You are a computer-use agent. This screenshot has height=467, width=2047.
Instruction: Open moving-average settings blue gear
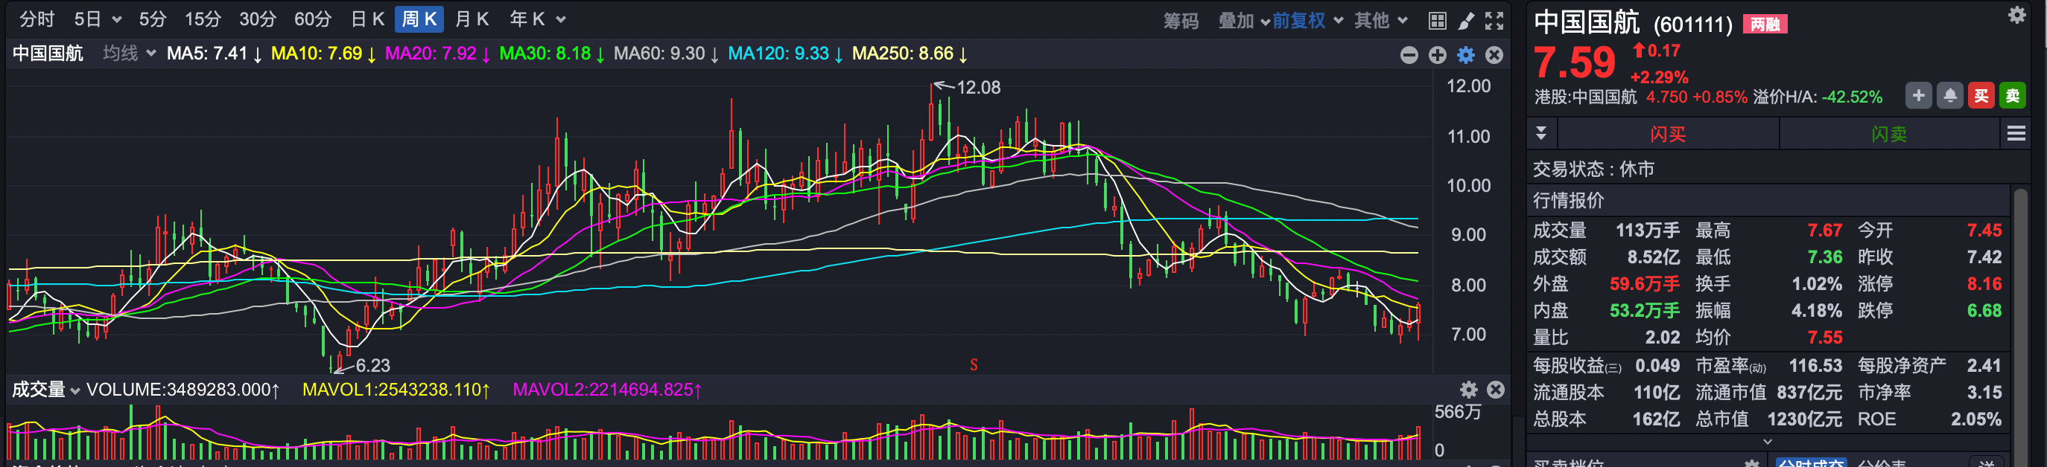click(x=1466, y=55)
